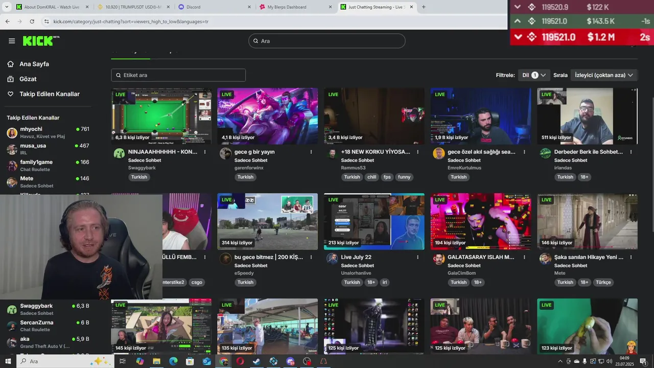This screenshot has height=368, width=654.
Task: Select the fps tag under Rammus53 stream
Action: (x=387, y=177)
